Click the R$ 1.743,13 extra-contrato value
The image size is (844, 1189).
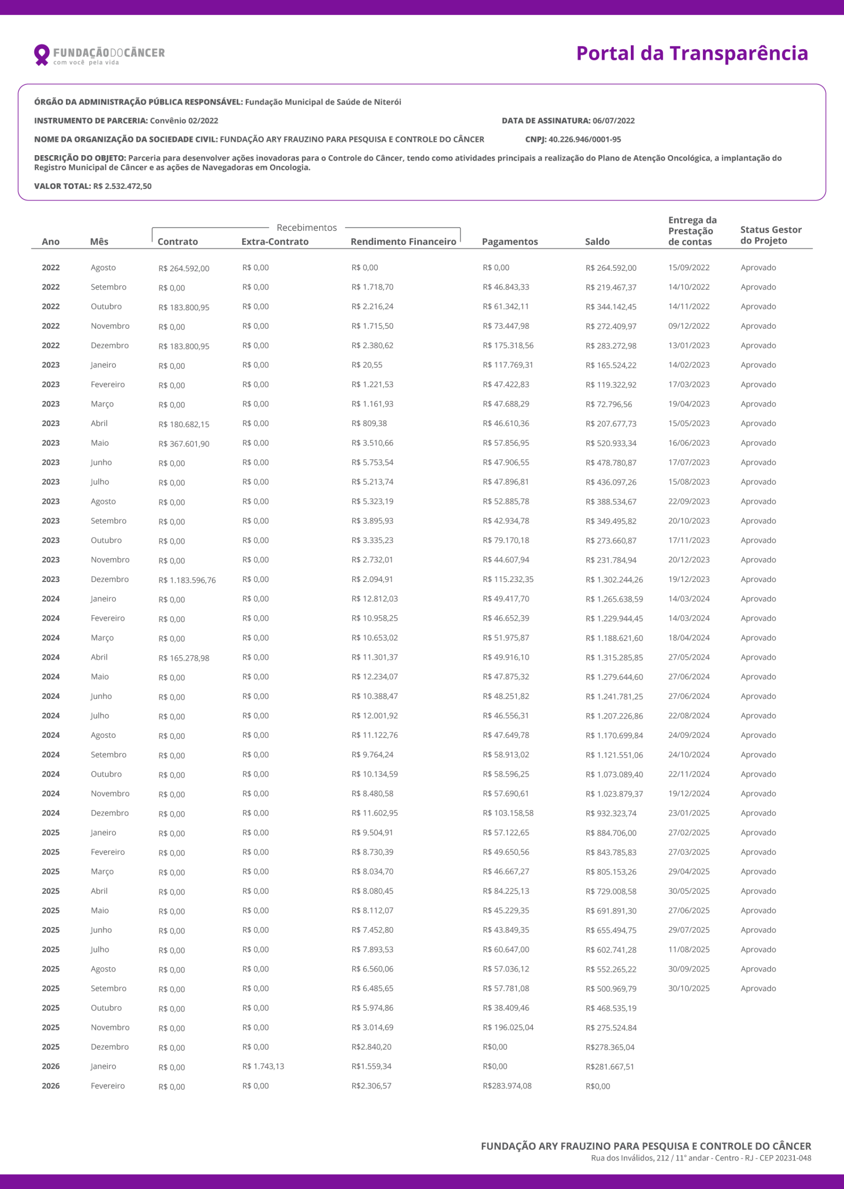(x=263, y=1066)
